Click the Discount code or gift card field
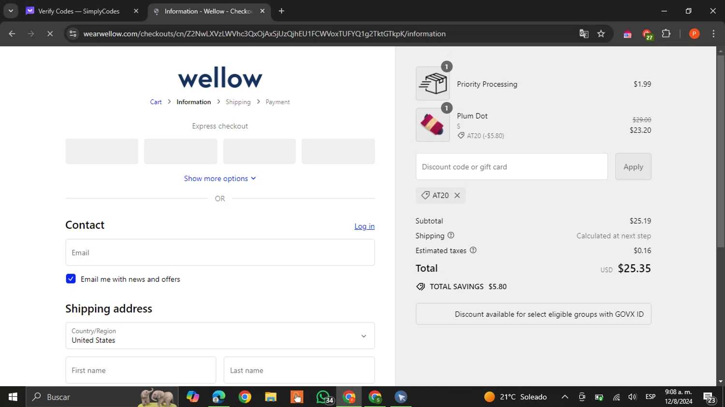This screenshot has width=725, height=407. click(x=511, y=167)
